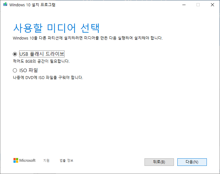Click the '적어도 8GB의 공간이 필요합니다.' description
The width and height of the screenshot is (220, 174).
pos(41,61)
